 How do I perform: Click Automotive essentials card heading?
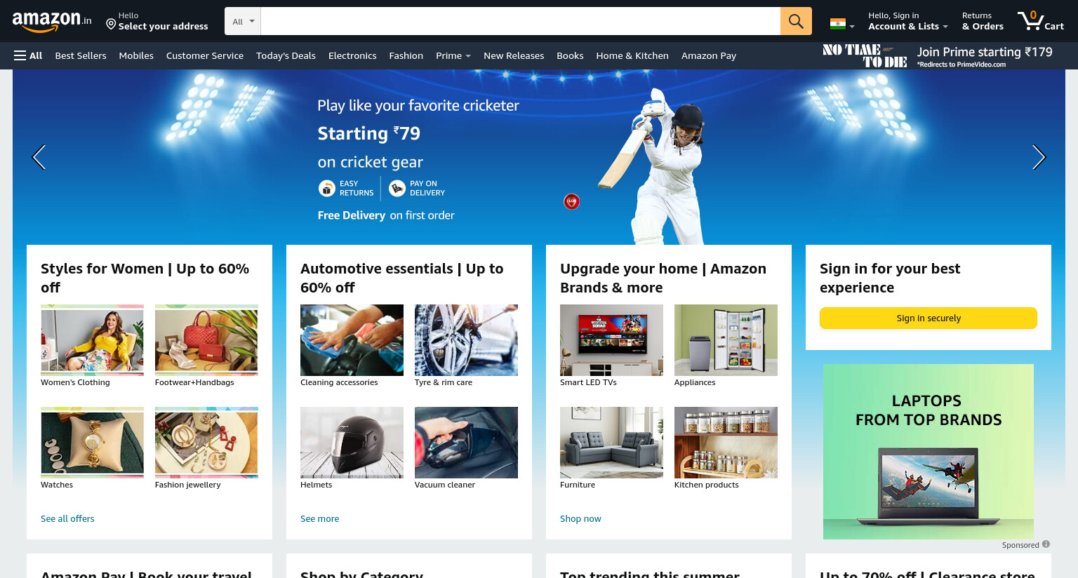pos(401,278)
